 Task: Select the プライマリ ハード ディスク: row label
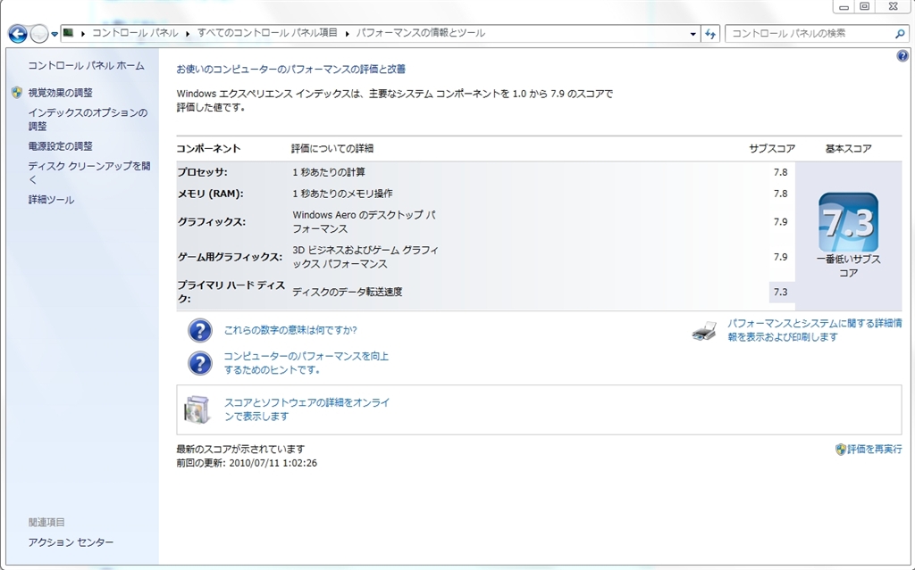(231, 292)
